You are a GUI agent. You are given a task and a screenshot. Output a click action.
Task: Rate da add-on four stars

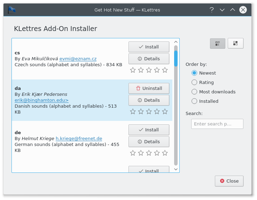point(157,111)
